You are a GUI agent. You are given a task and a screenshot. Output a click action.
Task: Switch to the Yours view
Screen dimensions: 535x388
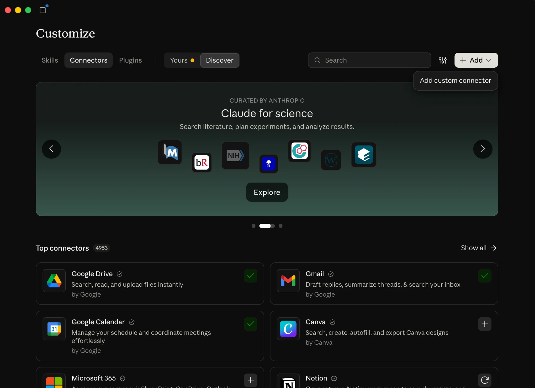(x=182, y=60)
